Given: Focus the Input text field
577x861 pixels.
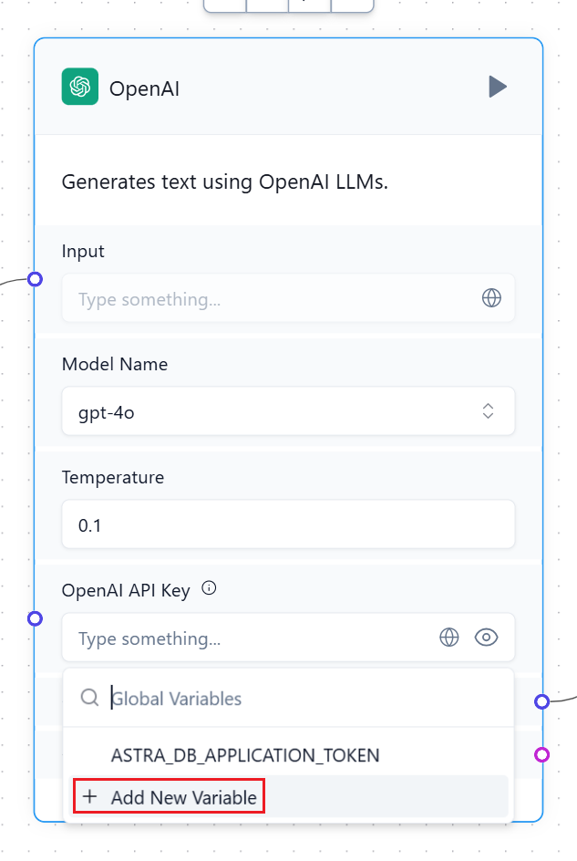Looking at the screenshot, I should (x=288, y=298).
